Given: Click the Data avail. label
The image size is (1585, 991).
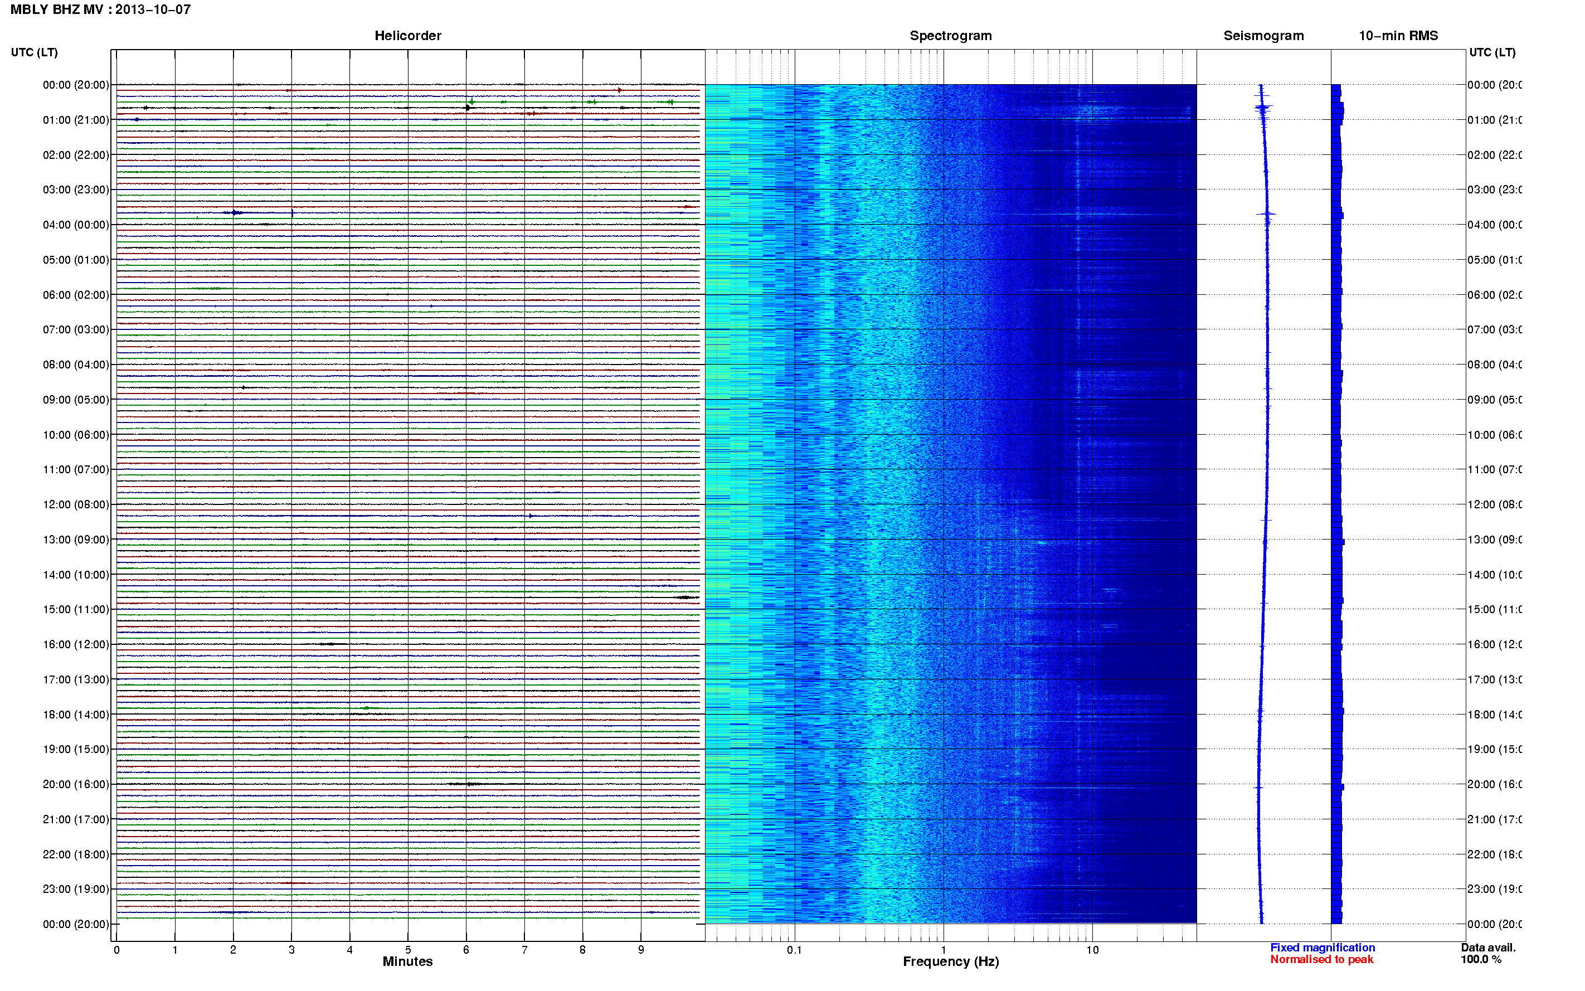Looking at the screenshot, I should pos(1488,948).
